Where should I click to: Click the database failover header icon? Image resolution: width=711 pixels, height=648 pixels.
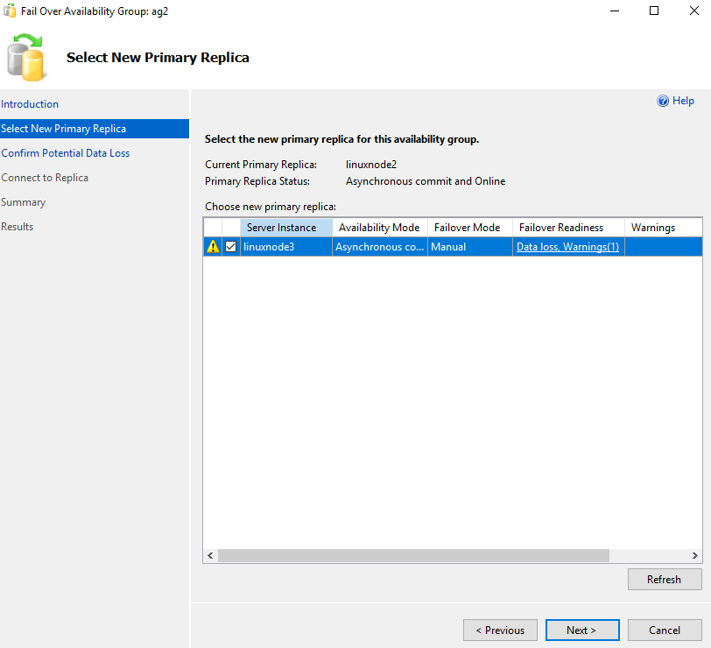point(26,58)
